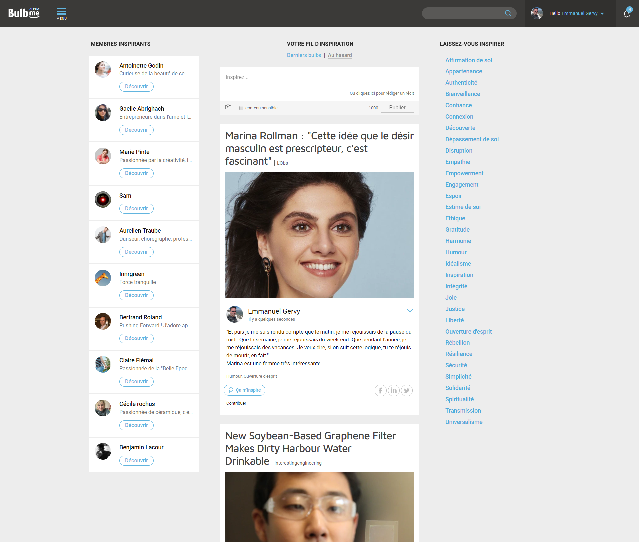Open Sam's red-eye avatar
The width and height of the screenshot is (639, 542).
pyautogui.click(x=103, y=200)
